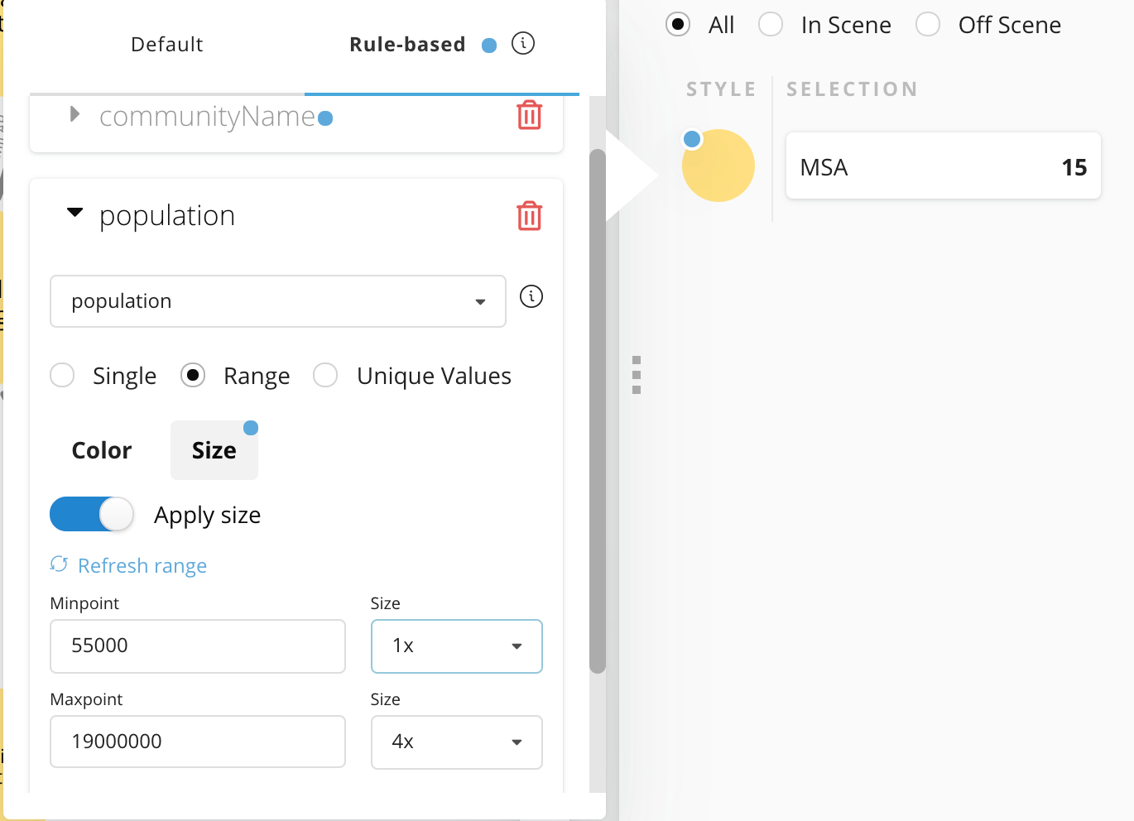Click the Minpoint value input field
1134x821 pixels.
(198, 646)
